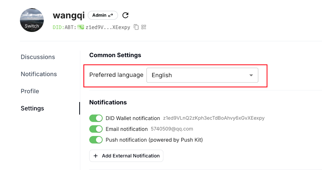Click the plus icon for external notification
The width and height of the screenshot is (322, 170).
coord(95,156)
